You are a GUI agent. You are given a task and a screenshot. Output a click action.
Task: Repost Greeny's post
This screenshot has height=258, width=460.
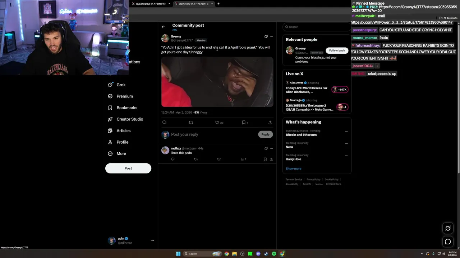pyautogui.click(x=191, y=123)
